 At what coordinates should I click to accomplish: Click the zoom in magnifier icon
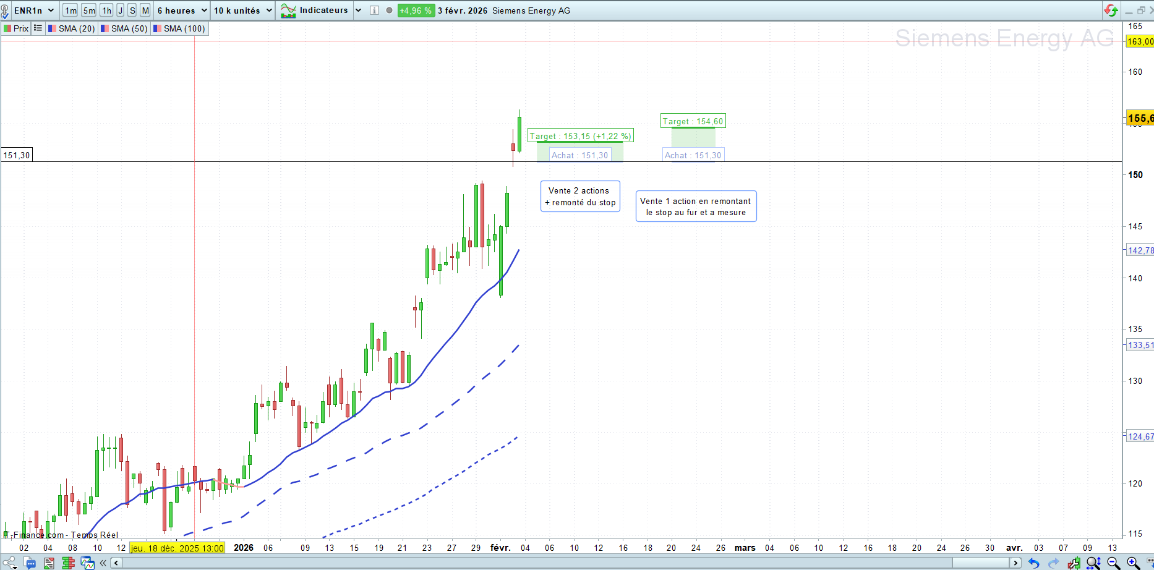coord(1133,563)
